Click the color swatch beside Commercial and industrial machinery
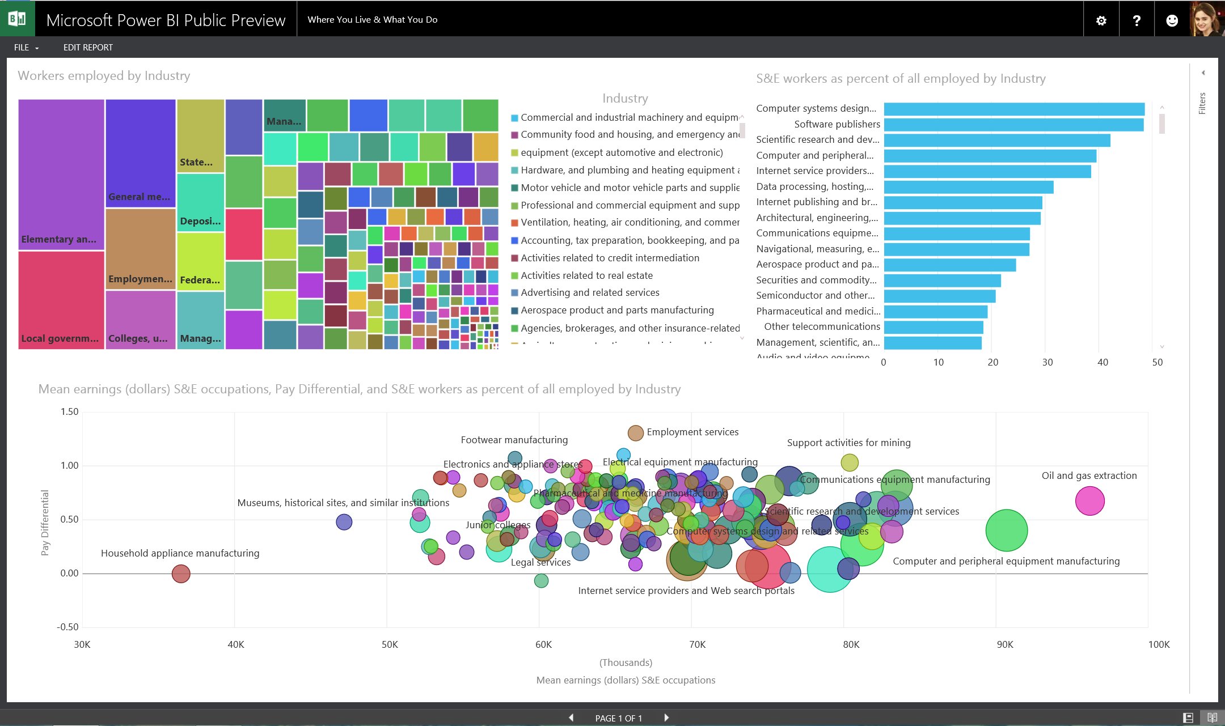Screen dimensions: 1225x726 (513, 117)
